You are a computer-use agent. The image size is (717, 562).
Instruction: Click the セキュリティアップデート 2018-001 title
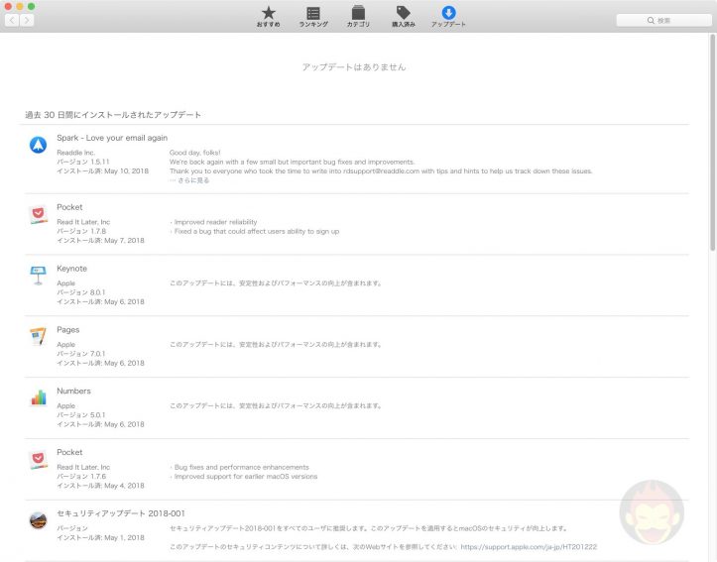(x=121, y=513)
